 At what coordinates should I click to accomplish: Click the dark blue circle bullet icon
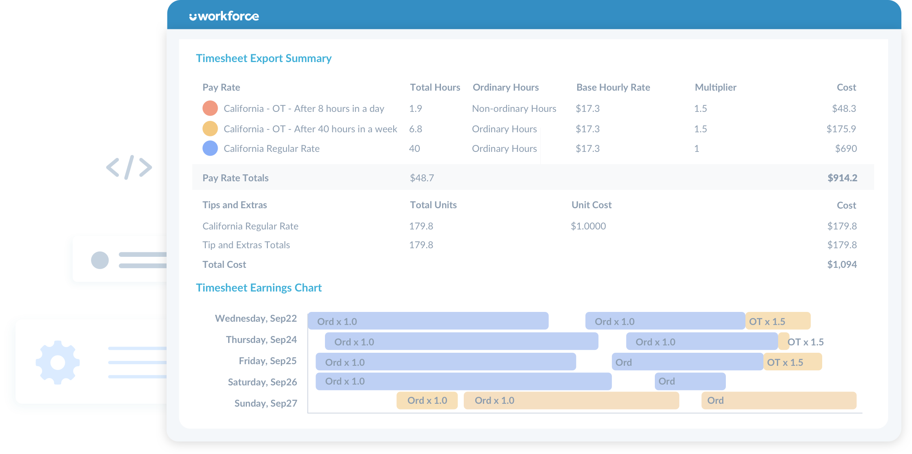[x=100, y=260]
